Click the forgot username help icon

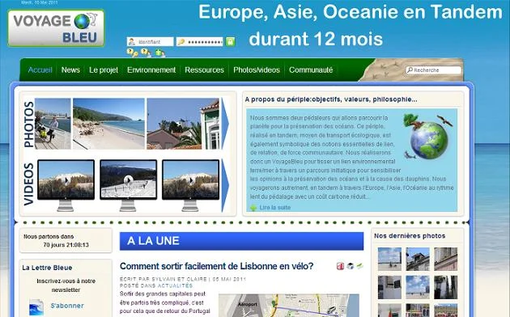point(146,53)
